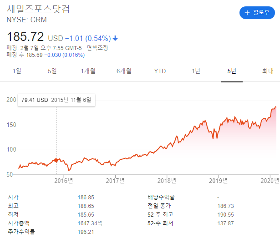Click the 주가수익률 value 196.21
Viewport: 280px width, 238px height.
[86, 232]
